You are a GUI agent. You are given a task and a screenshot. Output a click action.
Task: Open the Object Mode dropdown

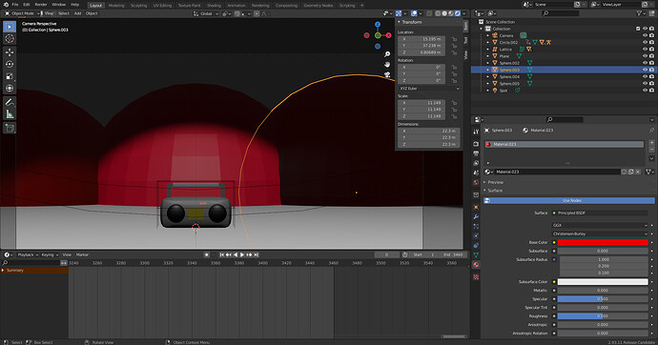(x=22, y=13)
